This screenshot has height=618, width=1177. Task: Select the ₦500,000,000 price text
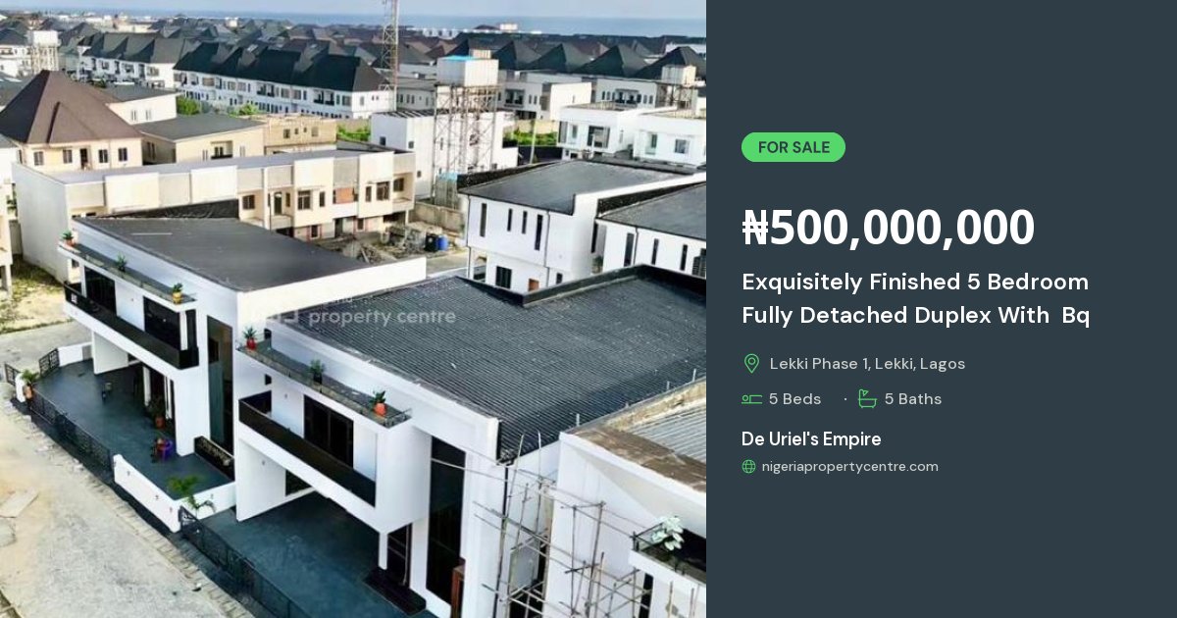888,228
